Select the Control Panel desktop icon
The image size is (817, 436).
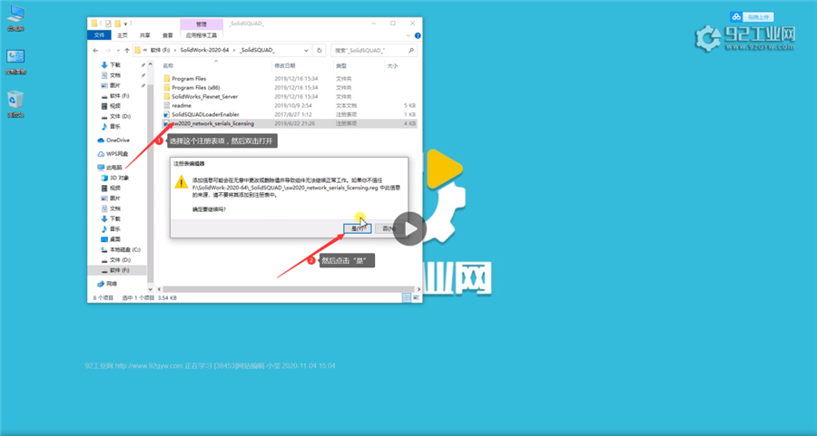coord(15,62)
